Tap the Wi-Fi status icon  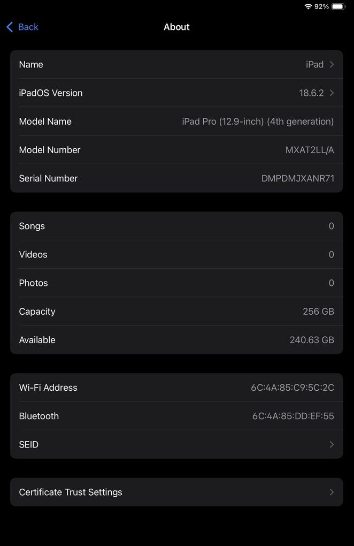(308, 6)
